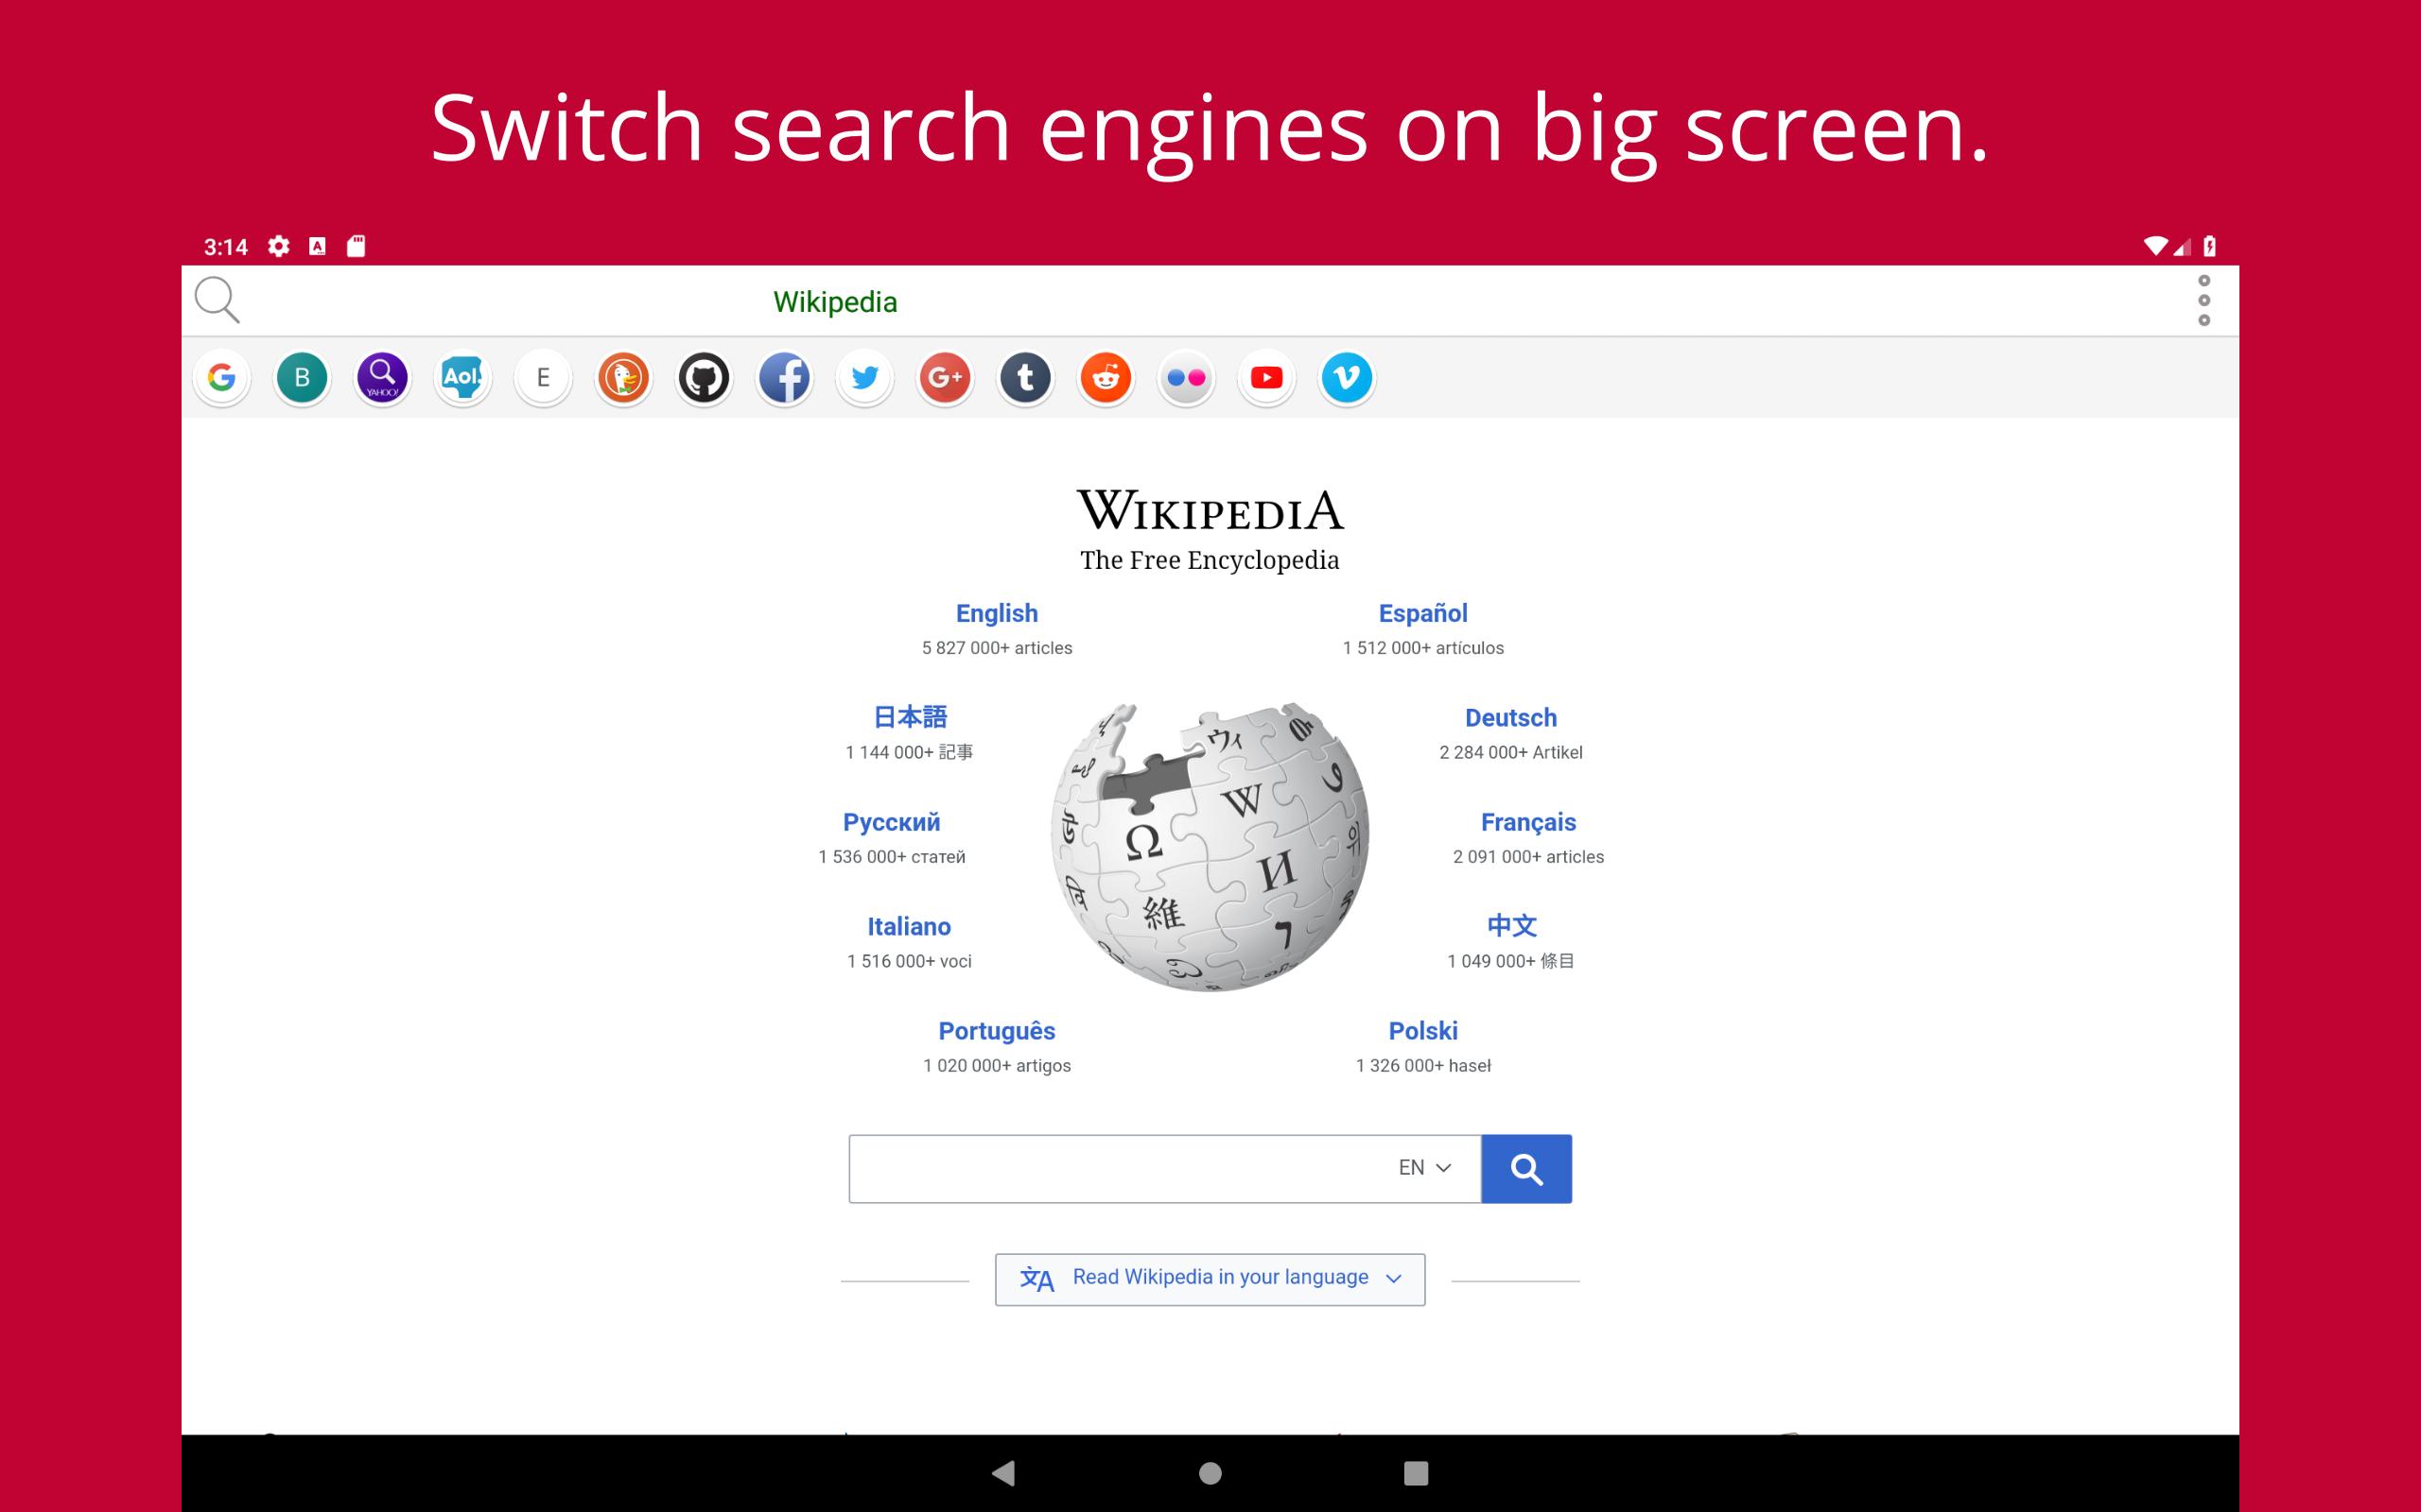
Task: Choose the Yahoo search engine icon
Action: tap(382, 378)
